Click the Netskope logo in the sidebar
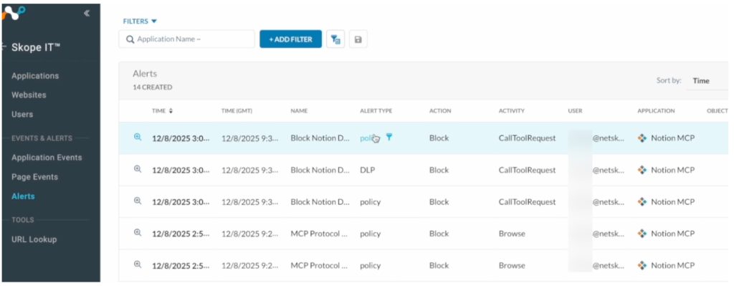Image resolution: width=734 pixels, height=286 pixels. (x=13, y=13)
